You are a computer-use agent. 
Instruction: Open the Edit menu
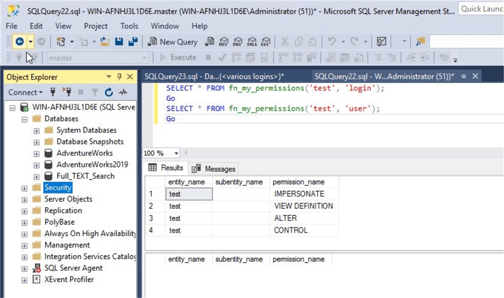(36, 26)
